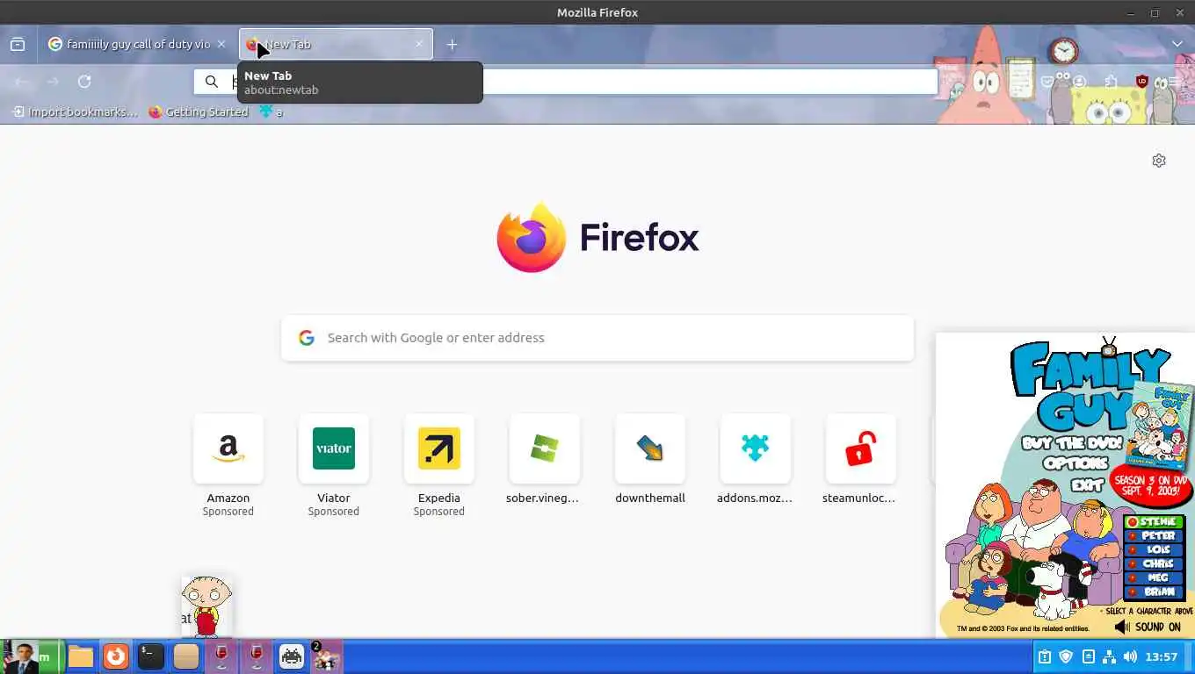Open the Firefox account icon
The height and width of the screenshot is (674, 1195).
(x=1080, y=82)
